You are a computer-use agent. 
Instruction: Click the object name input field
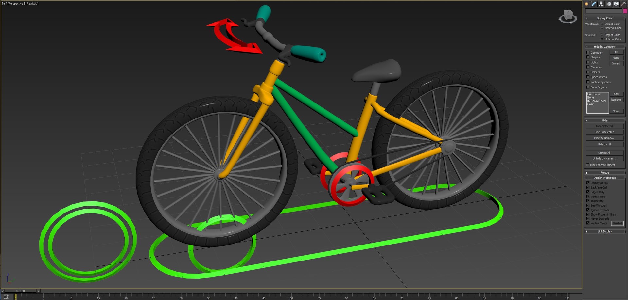(x=603, y=11)
